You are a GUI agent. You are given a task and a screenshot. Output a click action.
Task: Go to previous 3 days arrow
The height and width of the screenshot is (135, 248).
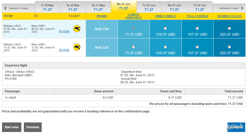click(6, 8)
